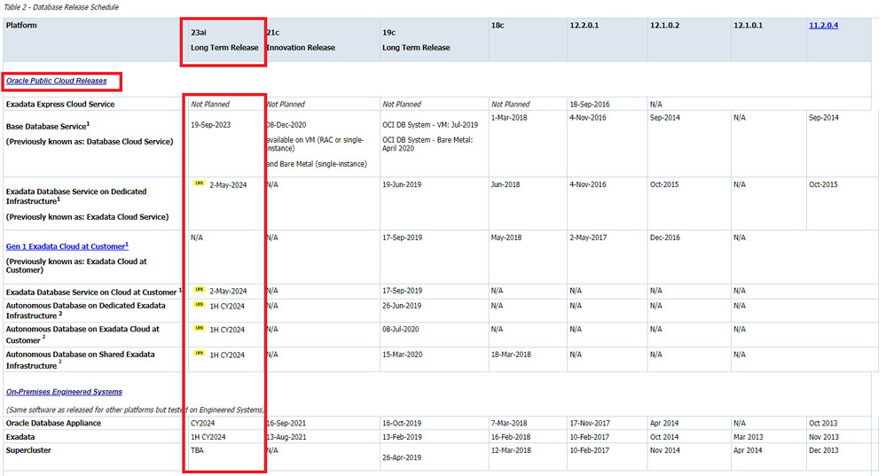Image resolution: width=886 pixels, height=476 pixels.
Task: Click the '17-Nov-2017' cell
Action: pyautogui.click(x=590, y=423)
